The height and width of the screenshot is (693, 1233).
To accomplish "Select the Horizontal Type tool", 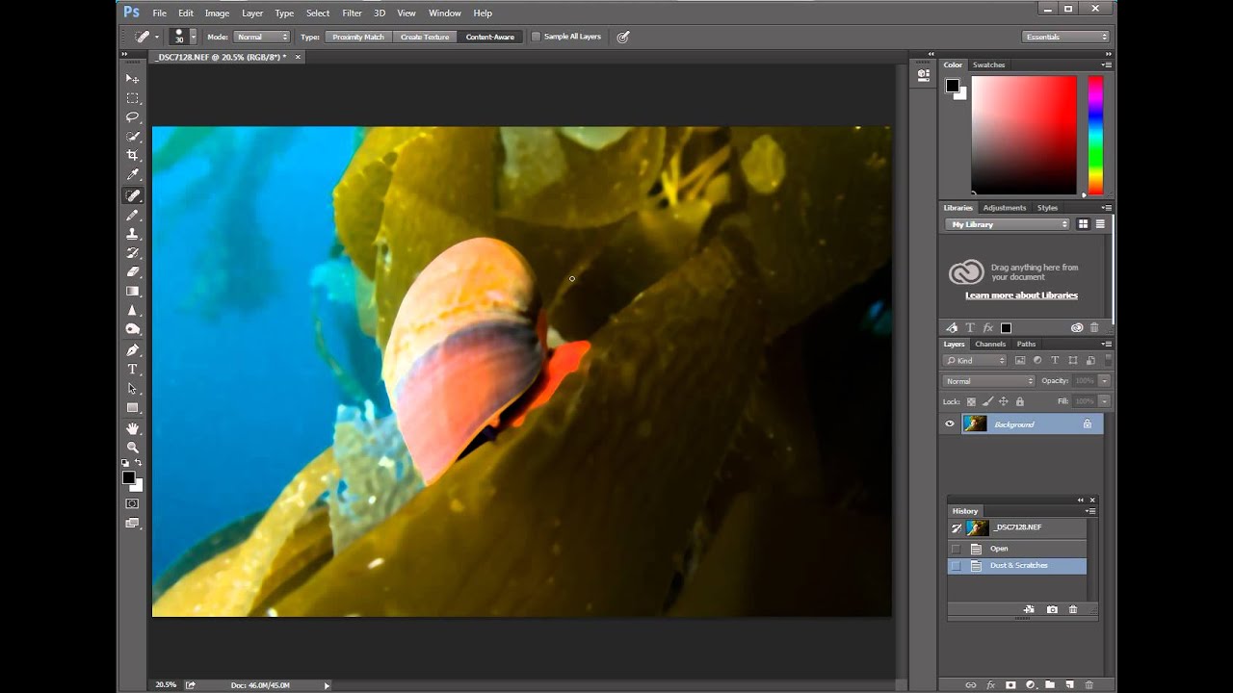I will (133, 370).
